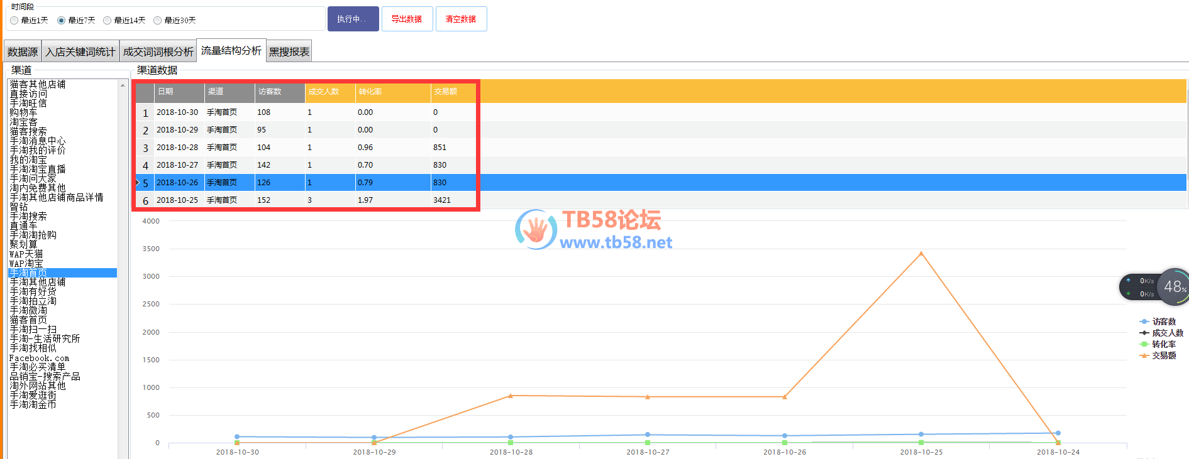The image size is (1189, 459).
Task: Toggle 转化率 legend marker in chart
Action: [x=1144, y=344]
